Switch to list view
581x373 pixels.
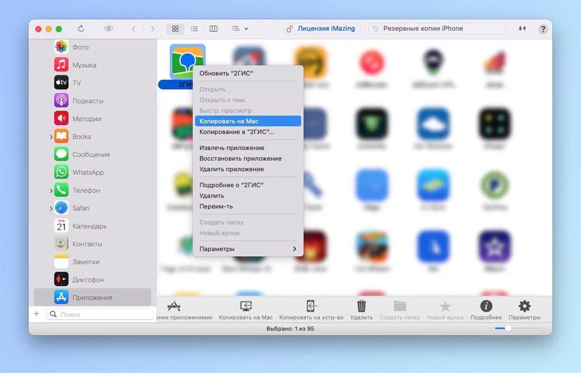pyautogui.click(x=194, y=29)
